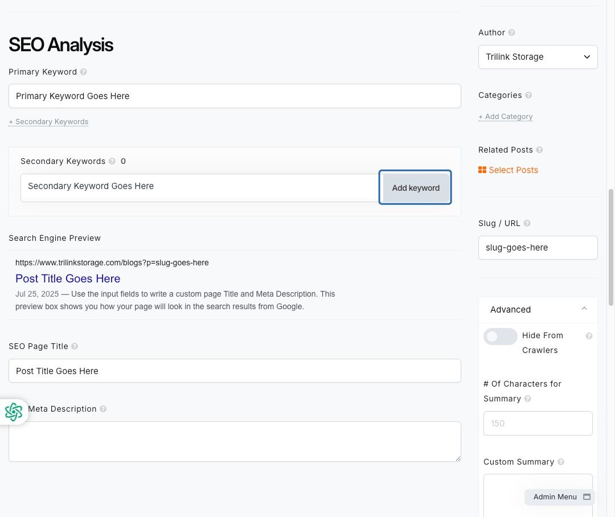Click into the SEO Page Title field

235,371
